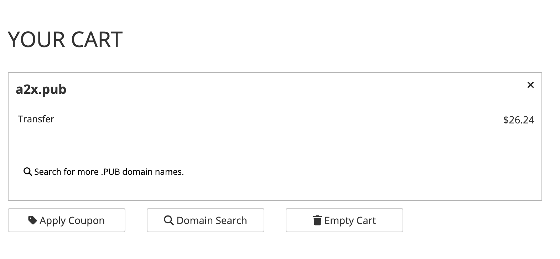The height and width of the screenshot is (259, 560).
Task: Click the word CART in the heading
Action: point(97,39)
